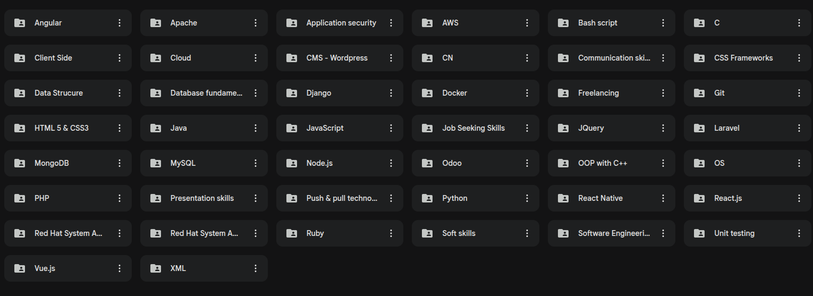Image resolution: width=813 pixels, height=296 pixels.
Task: Click three-dot menu on XML folder
Action: click(256, 268)
